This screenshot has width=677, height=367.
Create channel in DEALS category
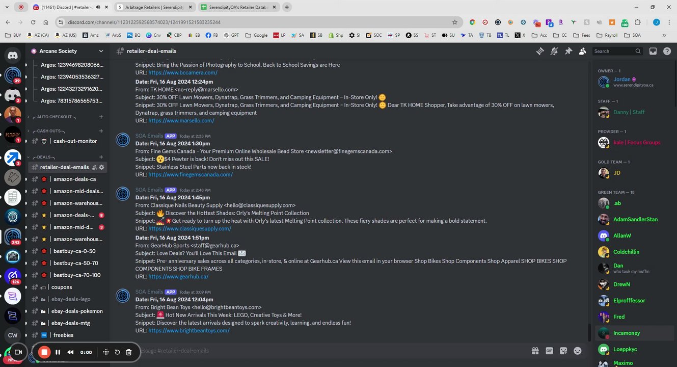(x=101, y=157)
